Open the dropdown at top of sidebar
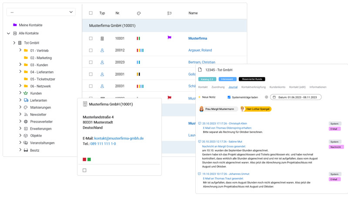Screen dimensions: 348x197 pos(41,12)
